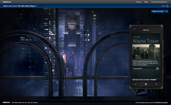The height and width of the screenshot is (105, 171).
Task: Select the Since when? response field
Action: 146,68
